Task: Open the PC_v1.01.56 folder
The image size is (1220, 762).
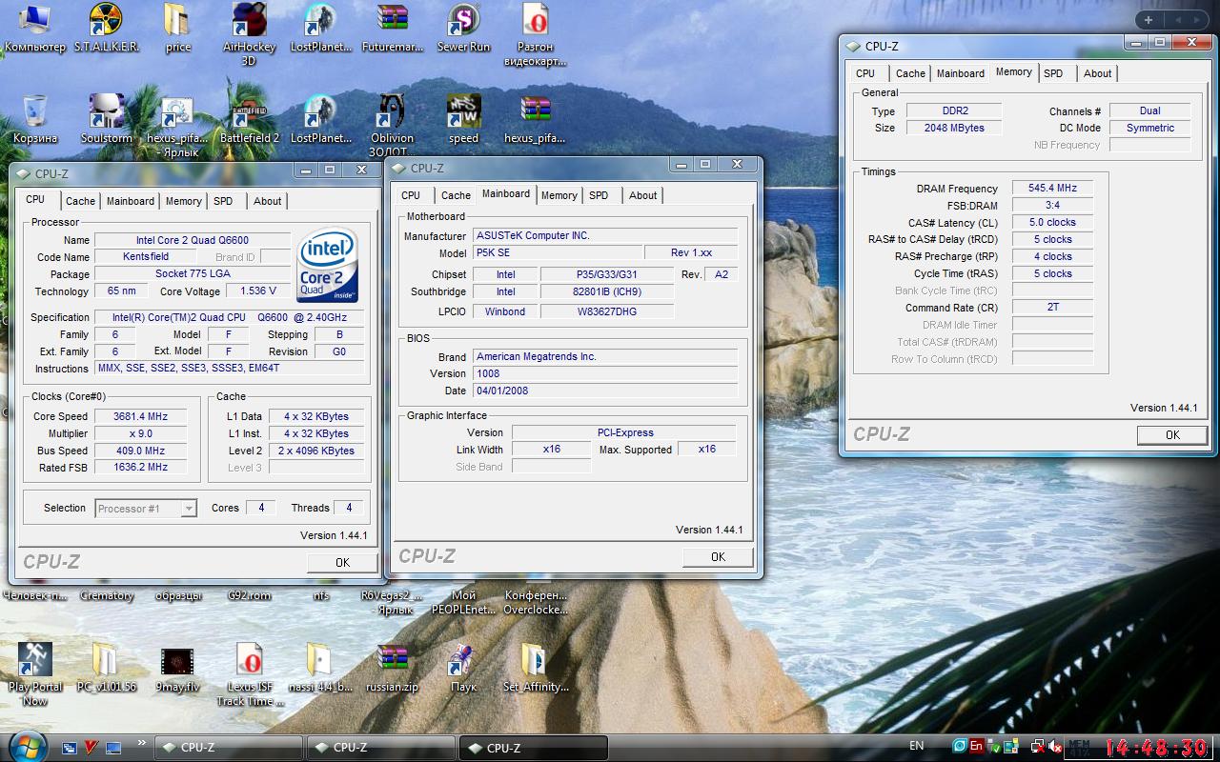Action: point(106,668)
